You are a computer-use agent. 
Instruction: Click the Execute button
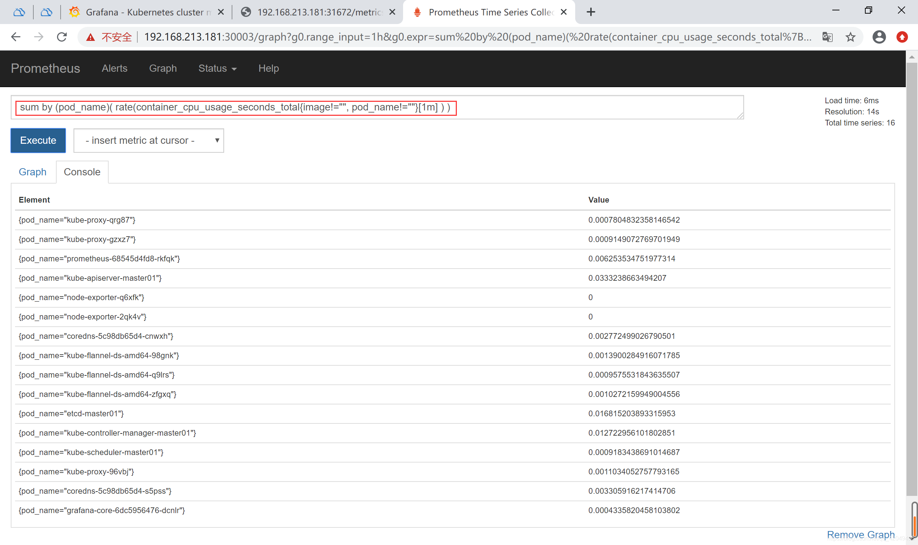[x=38, y=140]
